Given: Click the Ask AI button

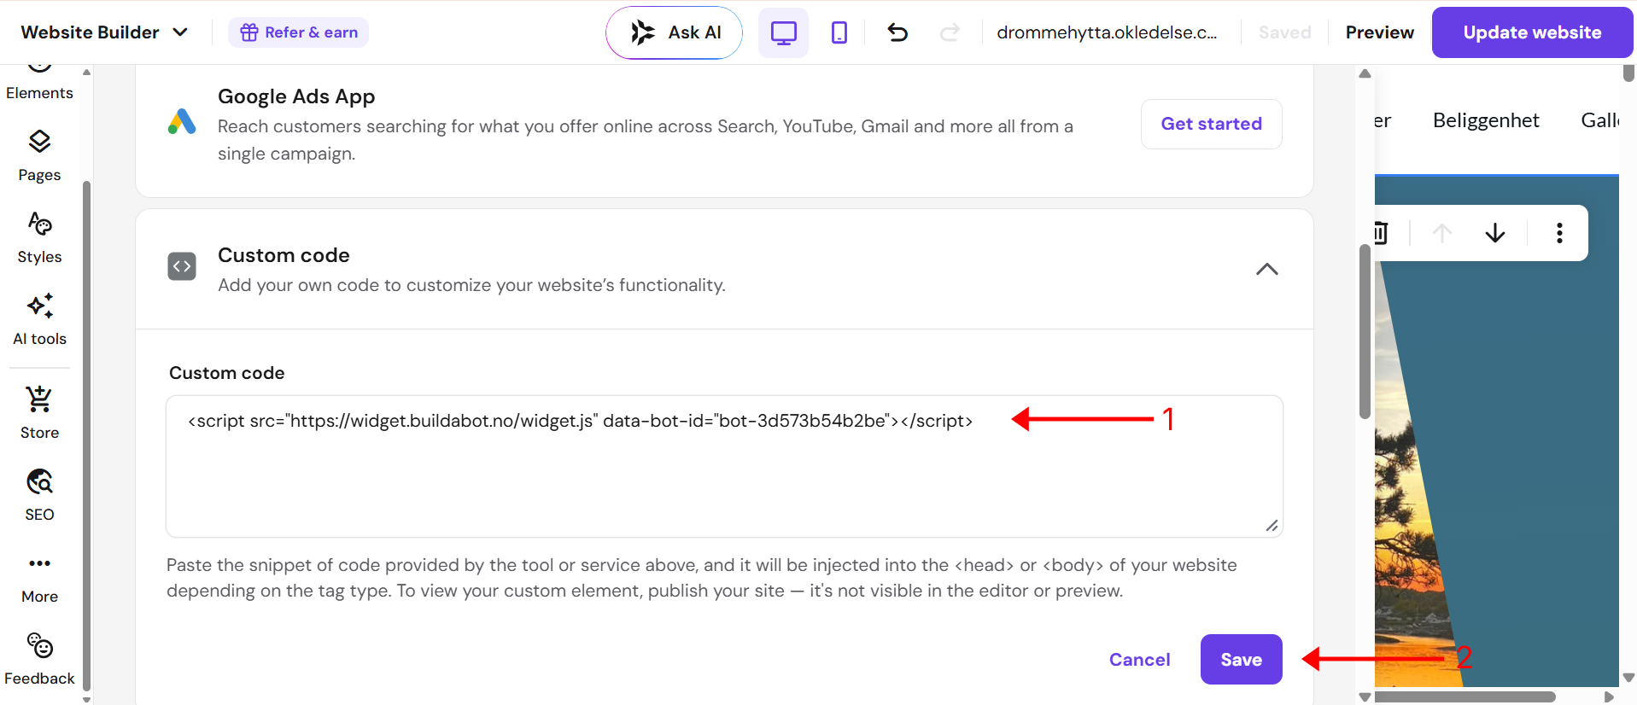Looking at the screenshot, I should coord(674,32).
